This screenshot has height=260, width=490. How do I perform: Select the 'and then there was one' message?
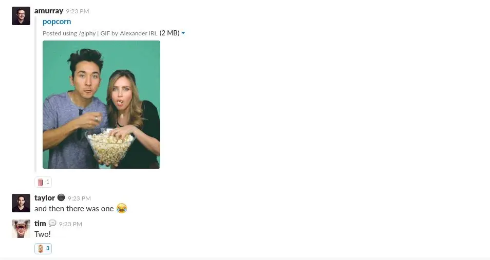(x=74, y=209)
